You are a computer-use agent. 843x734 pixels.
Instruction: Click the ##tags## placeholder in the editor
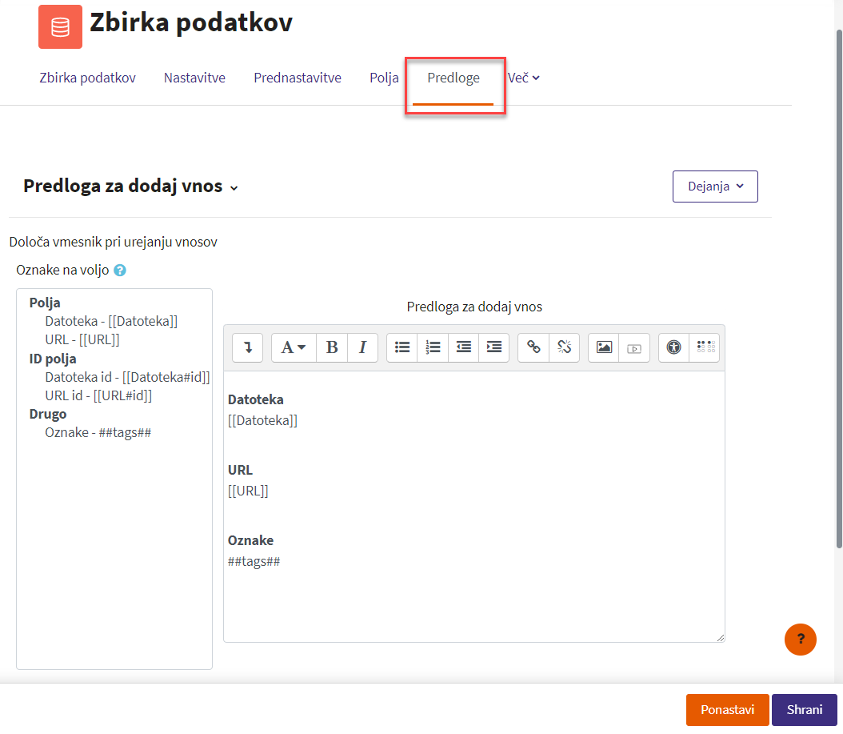pyautogui.click(x=254, y=562)
